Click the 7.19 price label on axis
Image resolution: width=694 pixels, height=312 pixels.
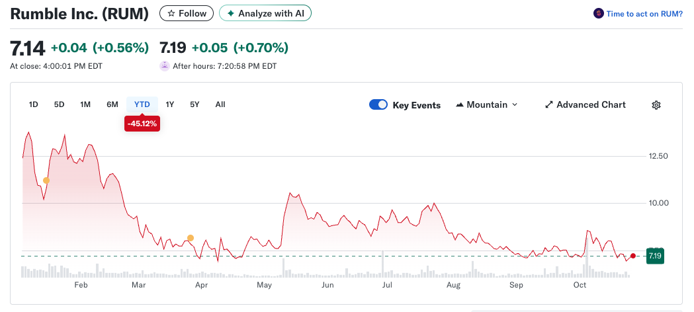(x=654, y=256)
